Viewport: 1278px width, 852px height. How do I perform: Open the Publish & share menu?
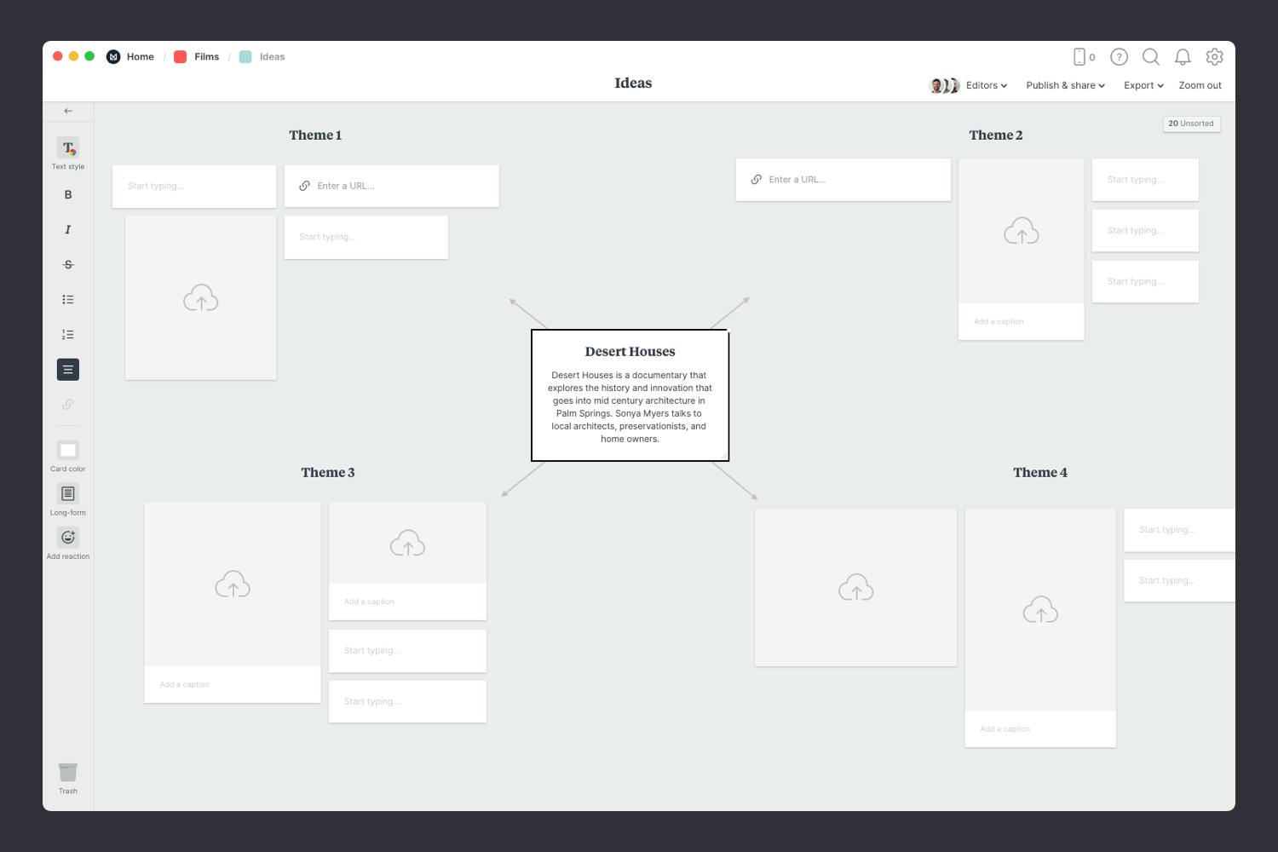[1064, 85]
